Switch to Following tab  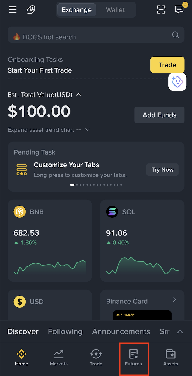tap(65, 331)
